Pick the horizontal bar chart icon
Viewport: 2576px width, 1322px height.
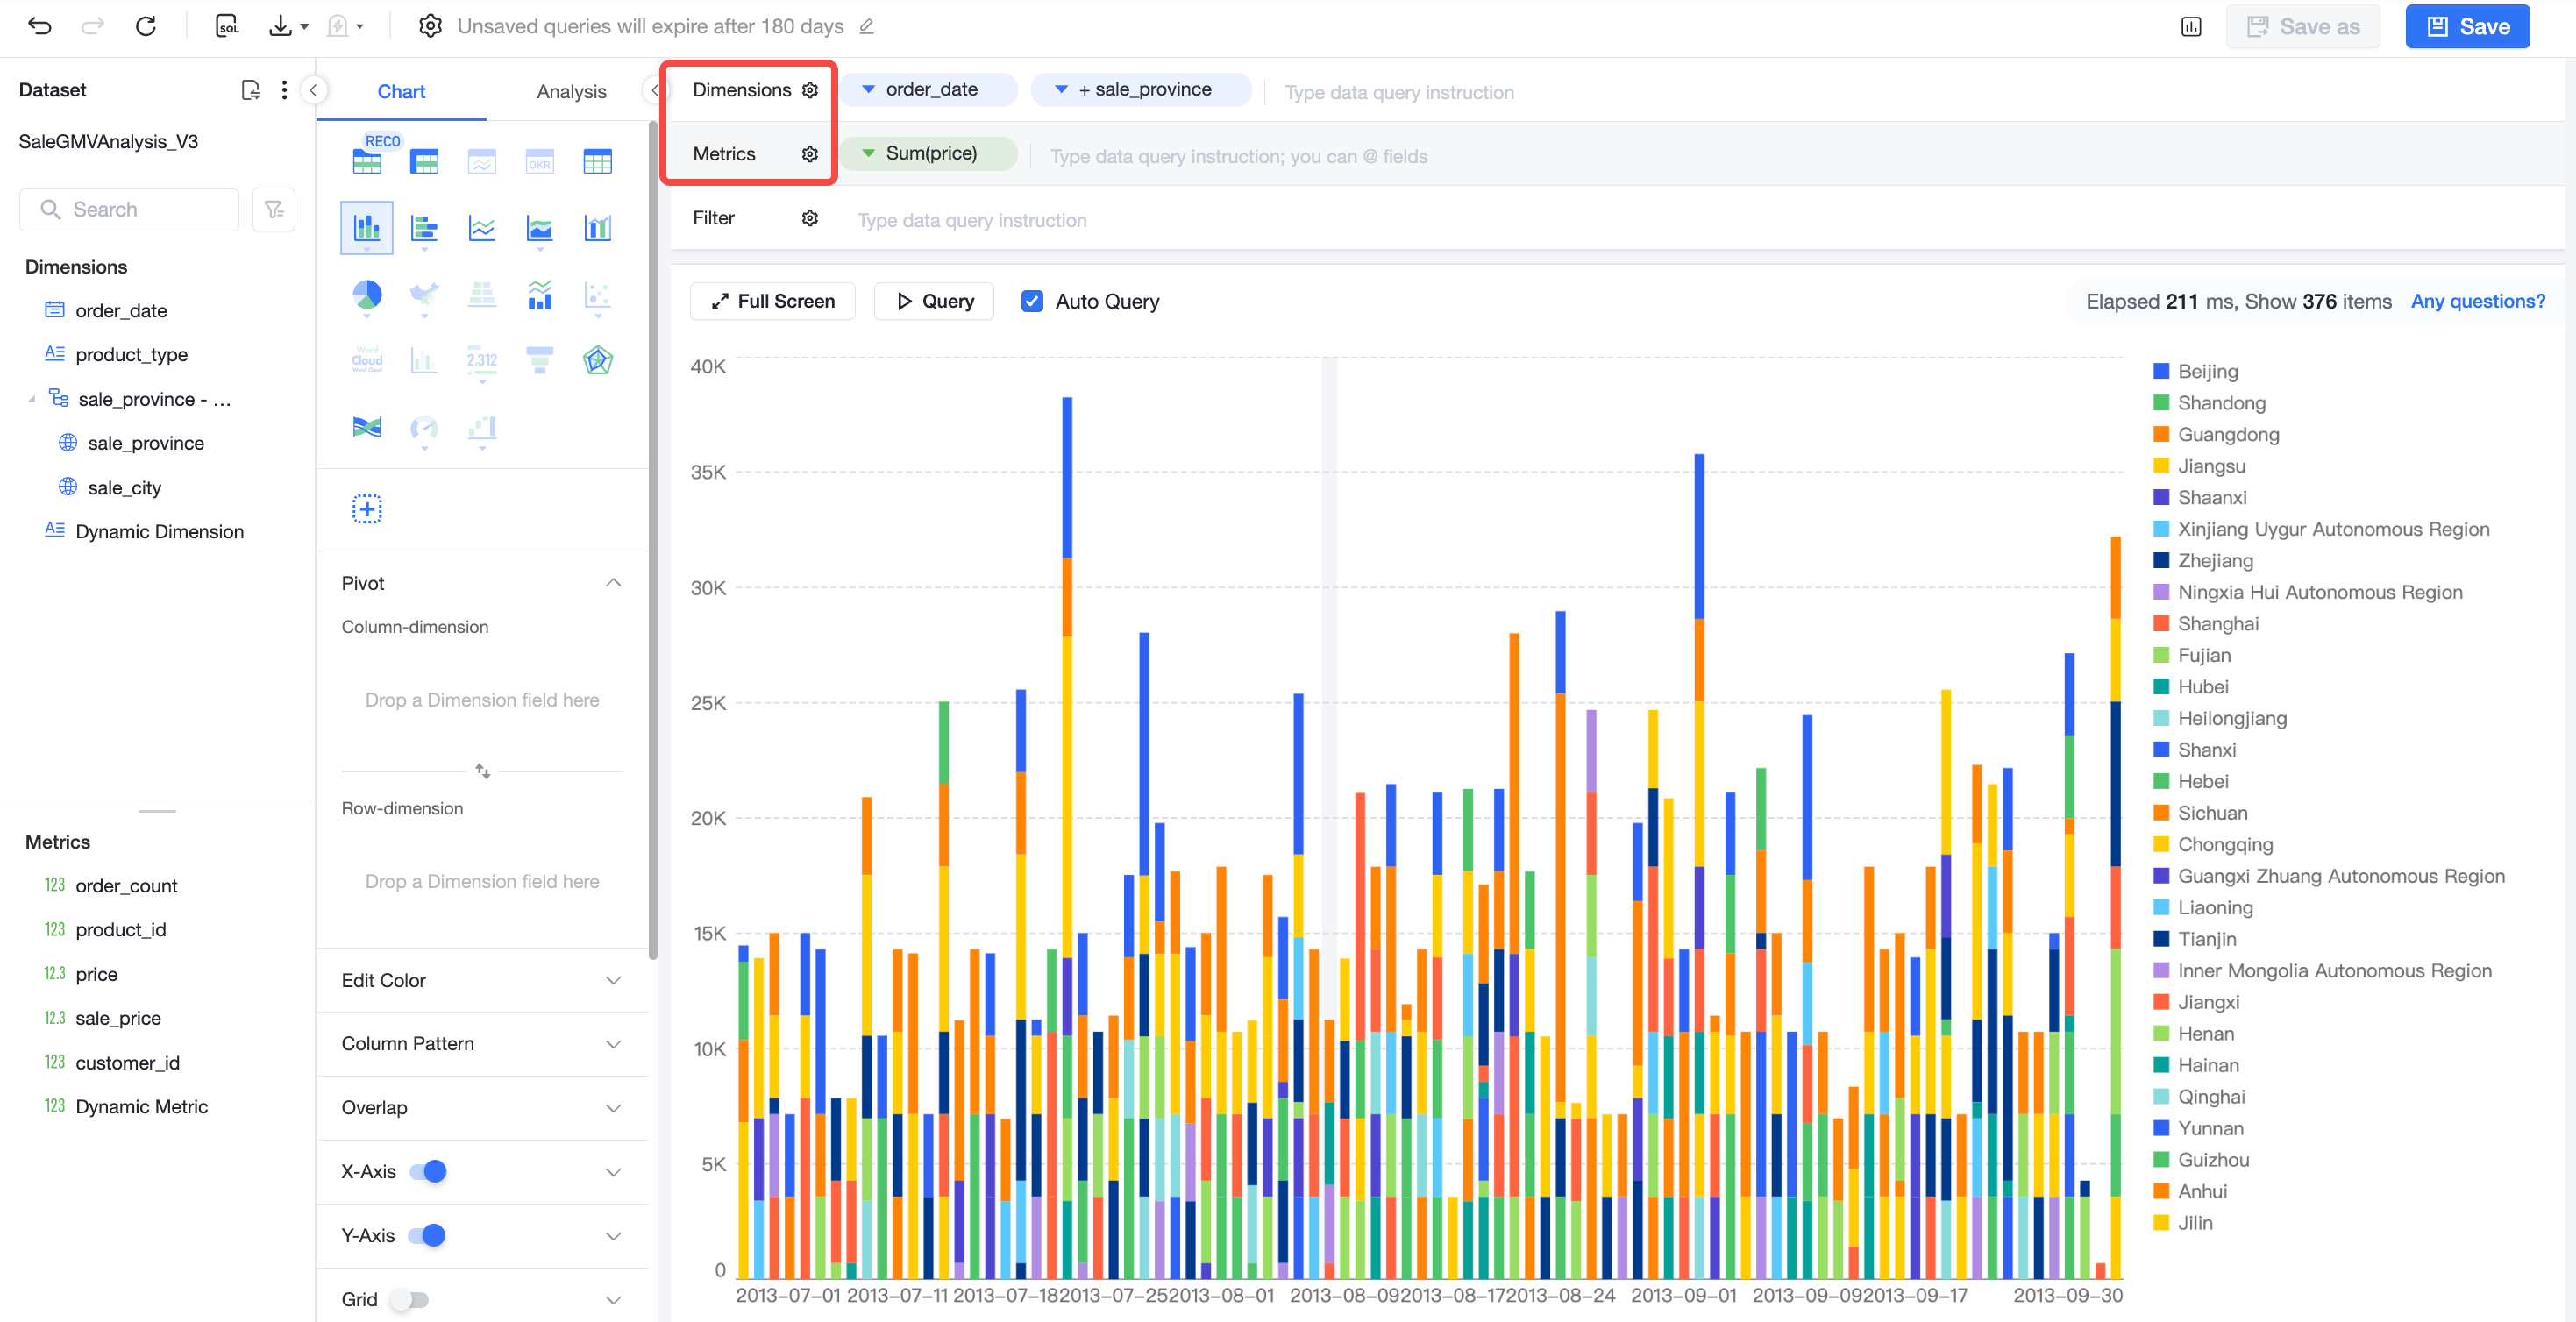424,228
